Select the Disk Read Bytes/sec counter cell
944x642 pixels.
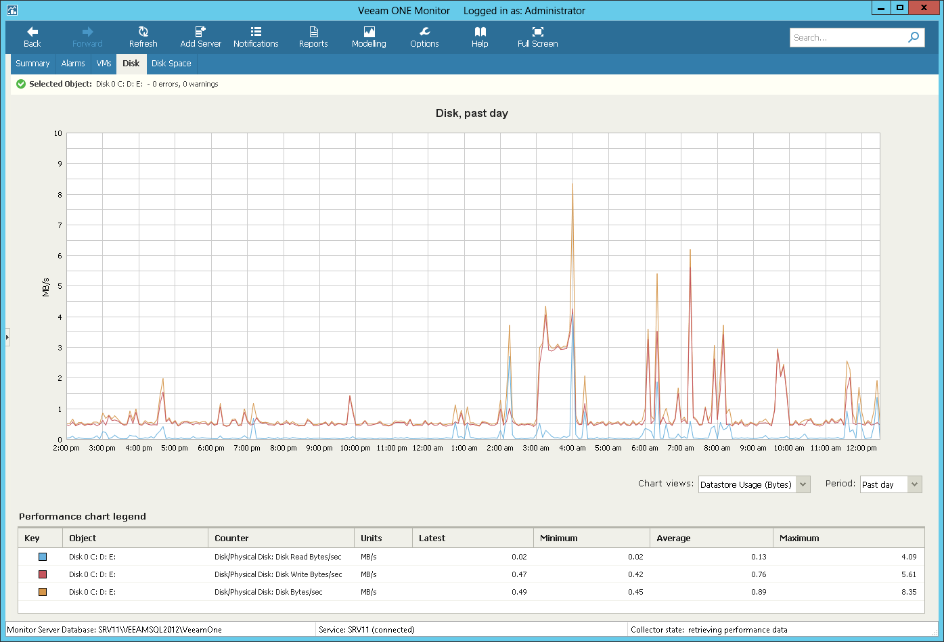(278, 557)
